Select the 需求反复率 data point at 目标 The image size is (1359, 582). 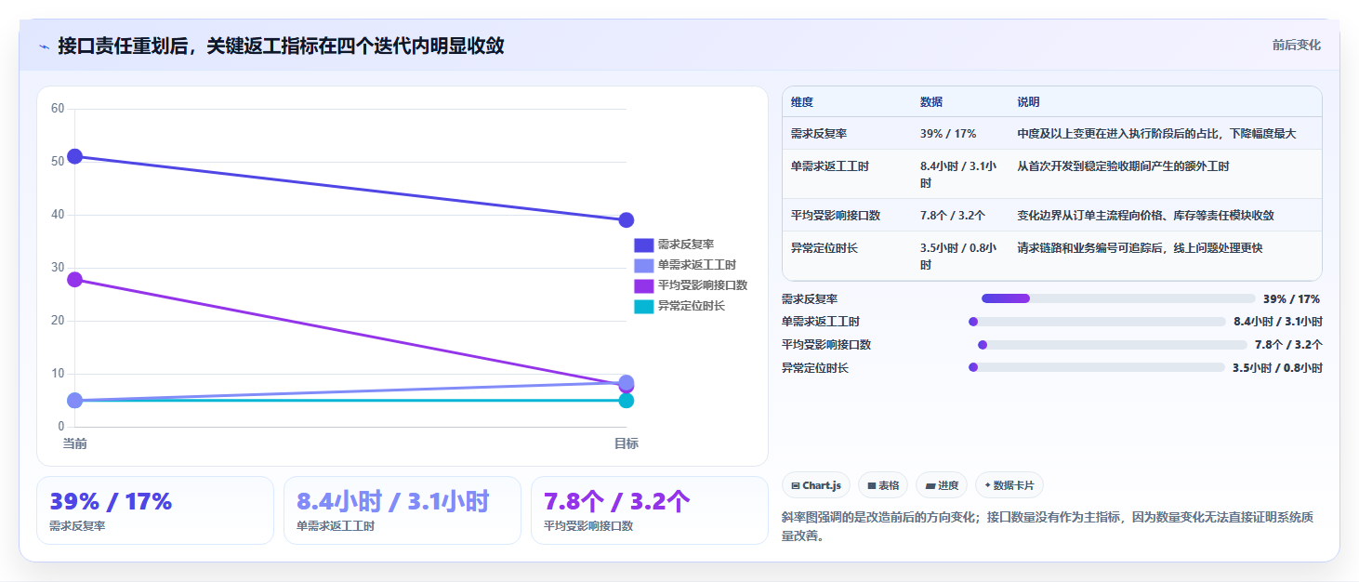click(x=627, y=220)
